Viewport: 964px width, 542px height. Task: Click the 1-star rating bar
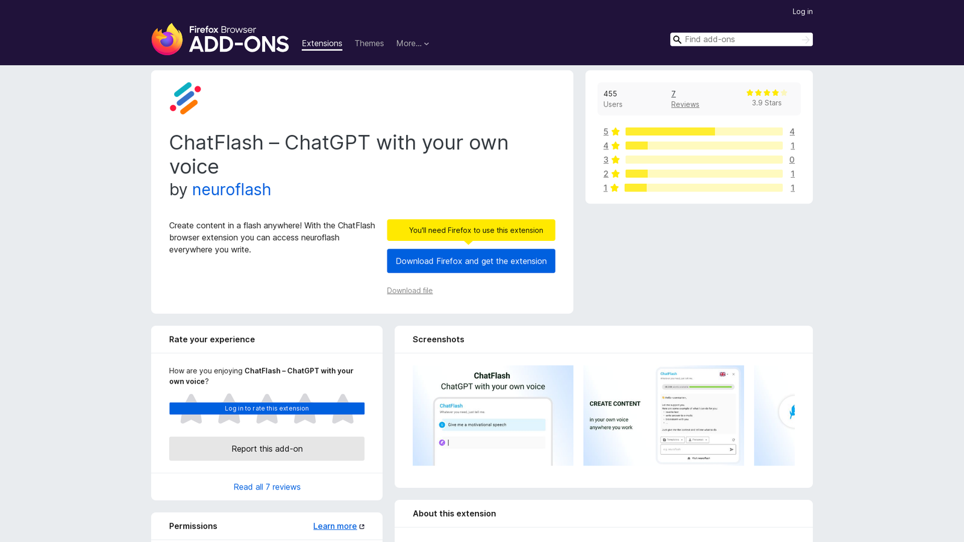[704, 188]
